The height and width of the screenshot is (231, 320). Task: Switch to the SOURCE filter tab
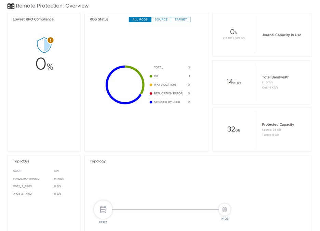161,19
